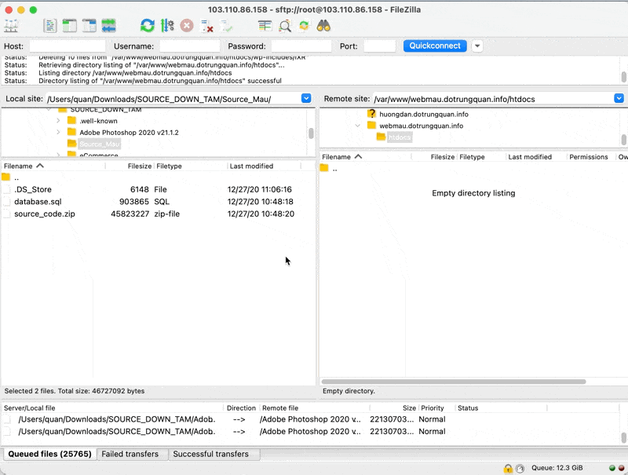Viewport: 628px width, 475px height.
Task: Open Quickconnect history dropdown arrow
Action: point(477,46)
